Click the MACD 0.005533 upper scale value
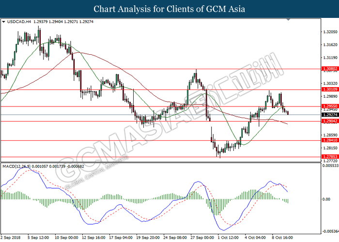The height and width of the screenshot is (242, 339). 330,166
